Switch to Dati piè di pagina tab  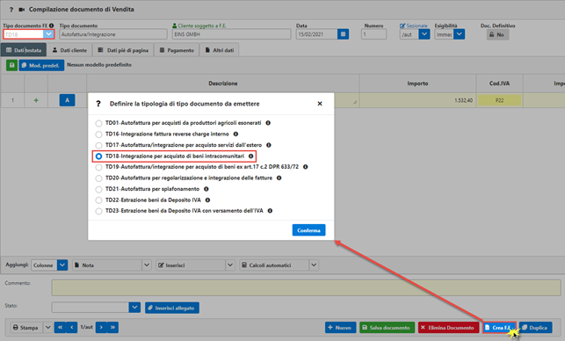point(123,50)
